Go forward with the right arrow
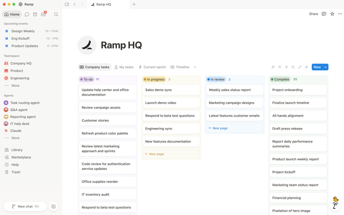Image resolution: width=344 pixels, height=215 pixels. [82, 4]
